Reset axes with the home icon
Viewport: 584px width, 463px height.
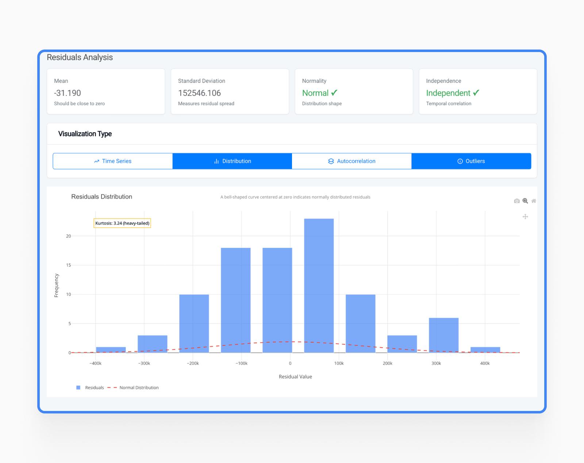click(x=534, y=201)
